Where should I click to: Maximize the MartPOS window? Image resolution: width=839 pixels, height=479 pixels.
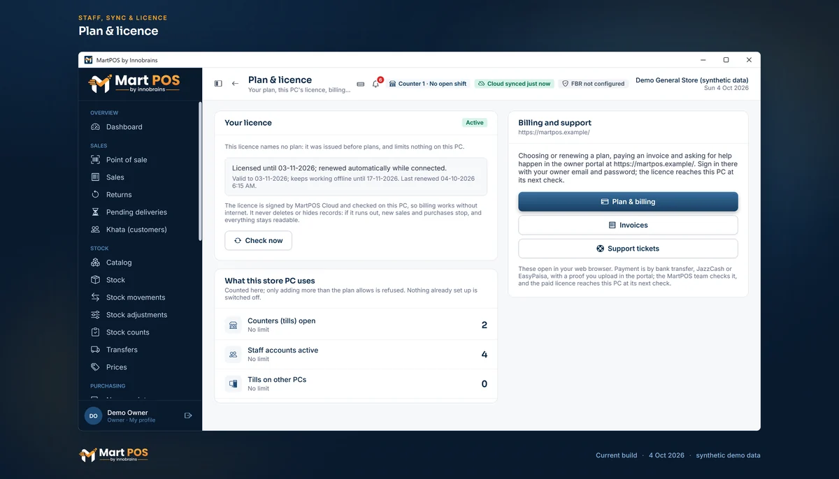tap(726, 60)
